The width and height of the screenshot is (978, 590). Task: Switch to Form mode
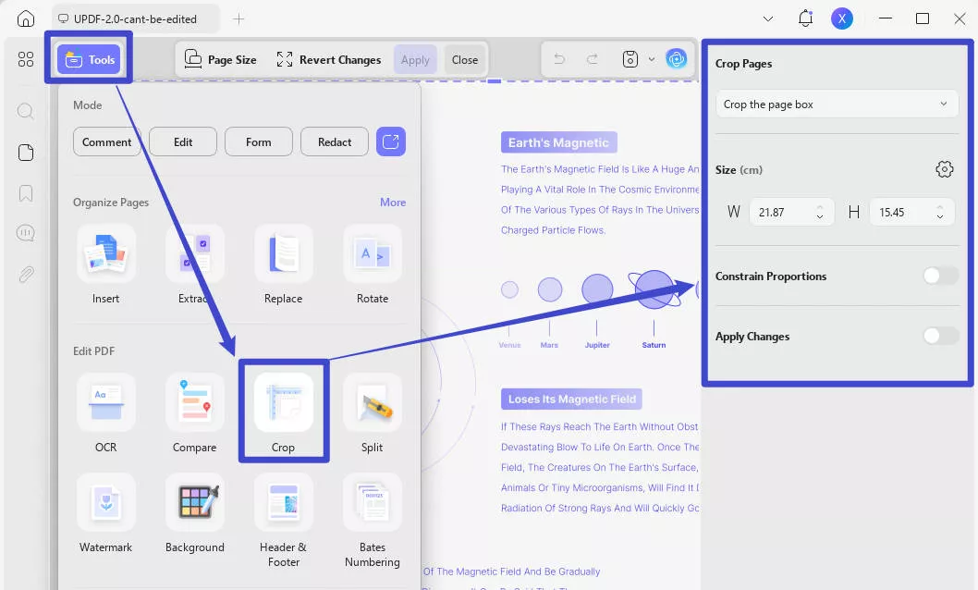click(258, 141)
